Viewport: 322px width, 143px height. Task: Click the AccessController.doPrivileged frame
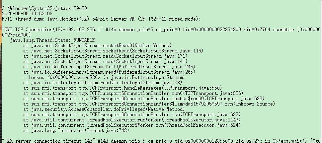point(104,109)
